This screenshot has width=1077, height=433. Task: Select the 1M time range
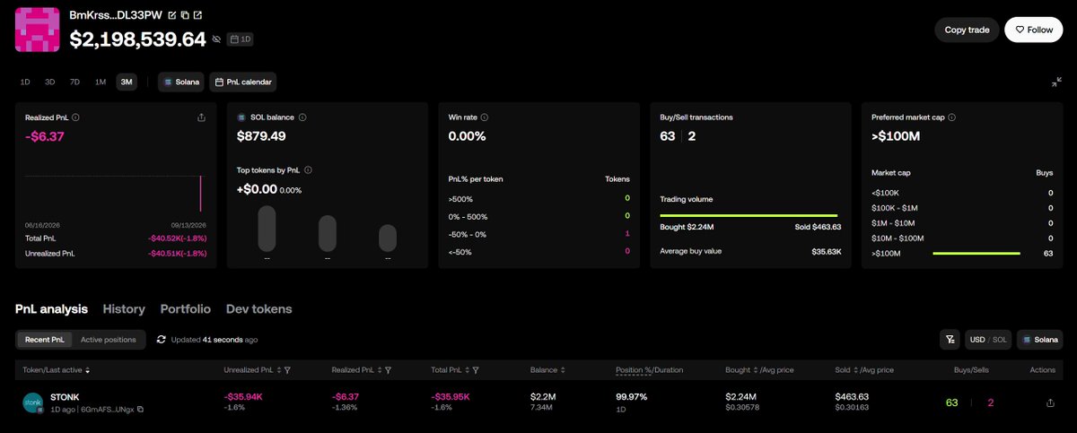pyautogui.click(x=101, y=82)
